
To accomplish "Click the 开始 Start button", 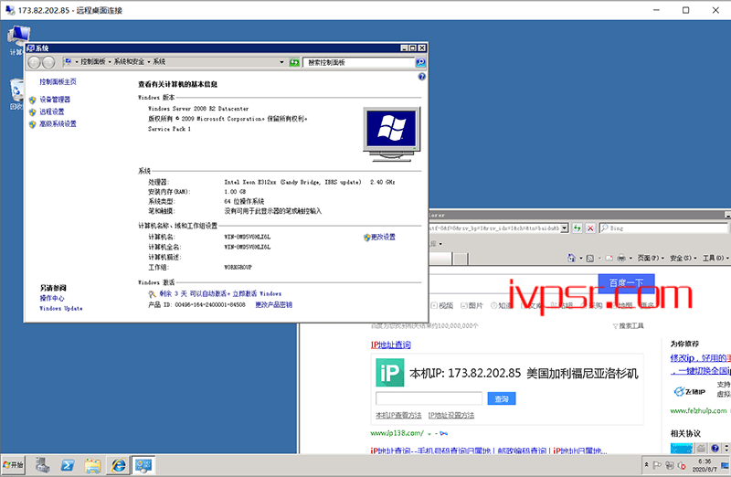I will point(13,465).
